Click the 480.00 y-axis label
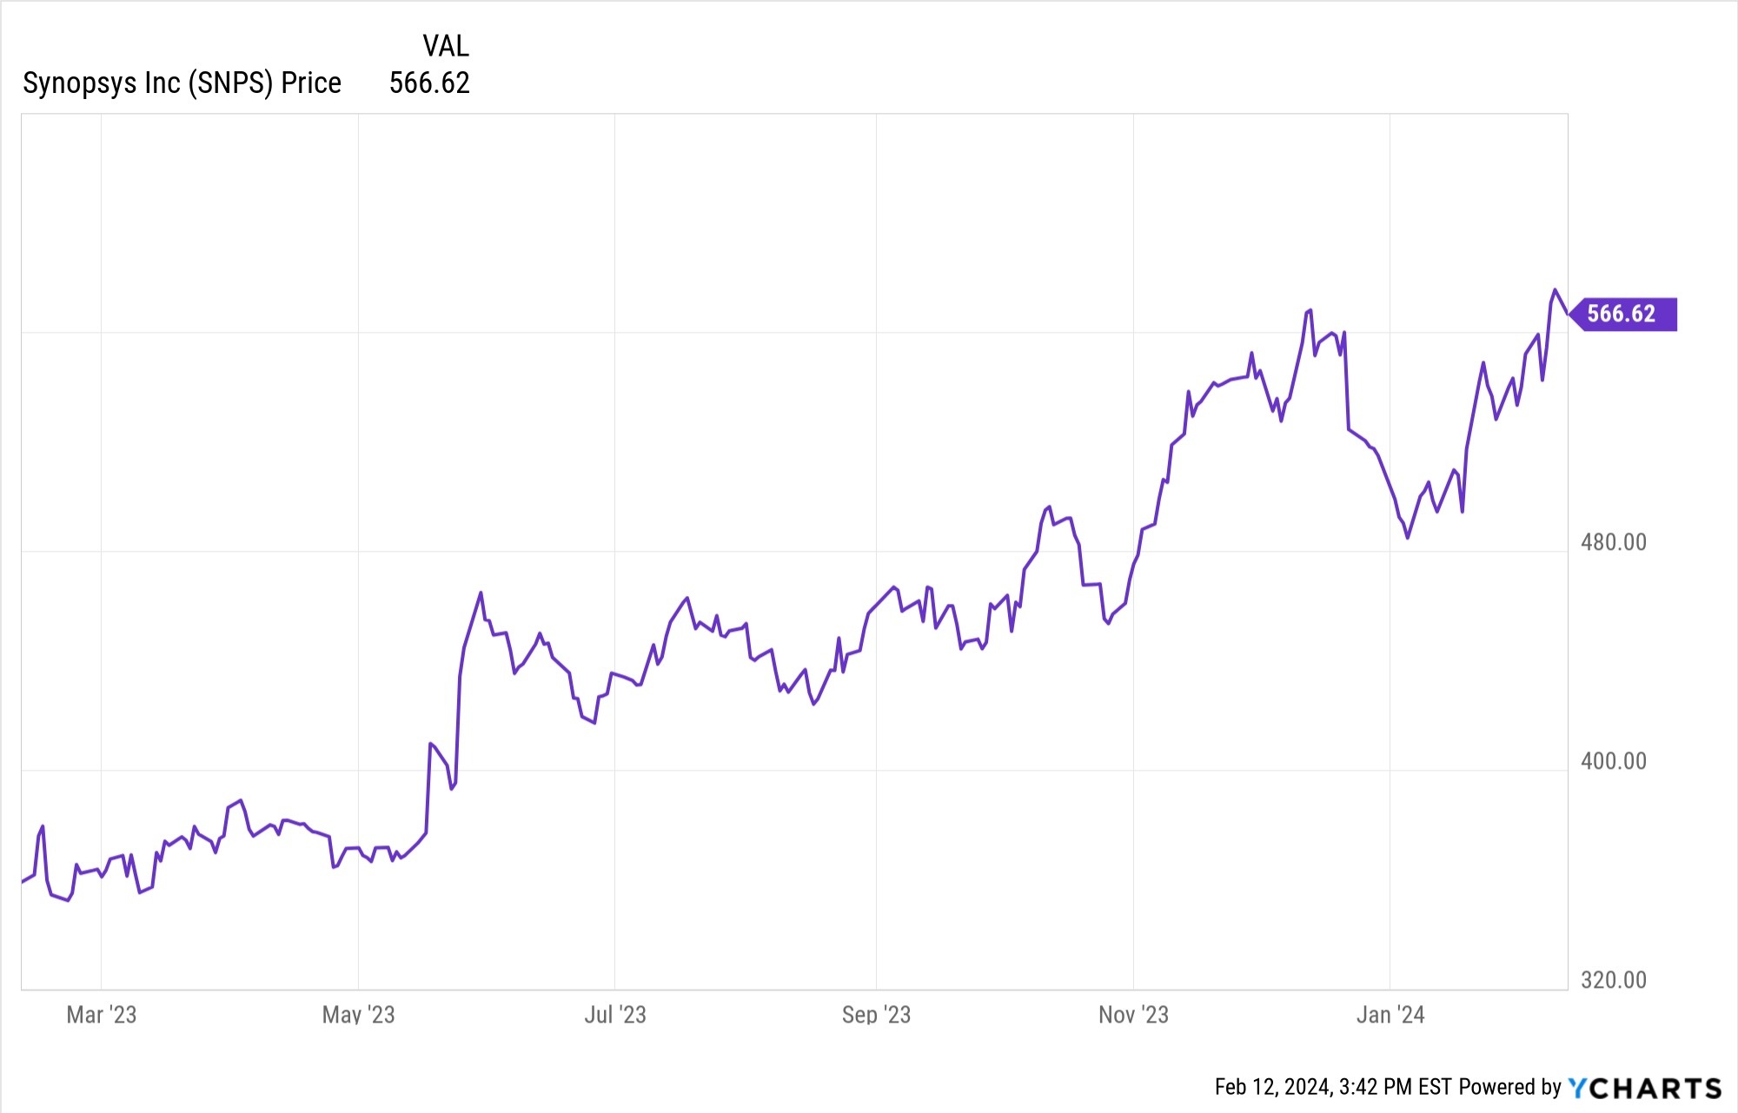 pos(1614,542)
